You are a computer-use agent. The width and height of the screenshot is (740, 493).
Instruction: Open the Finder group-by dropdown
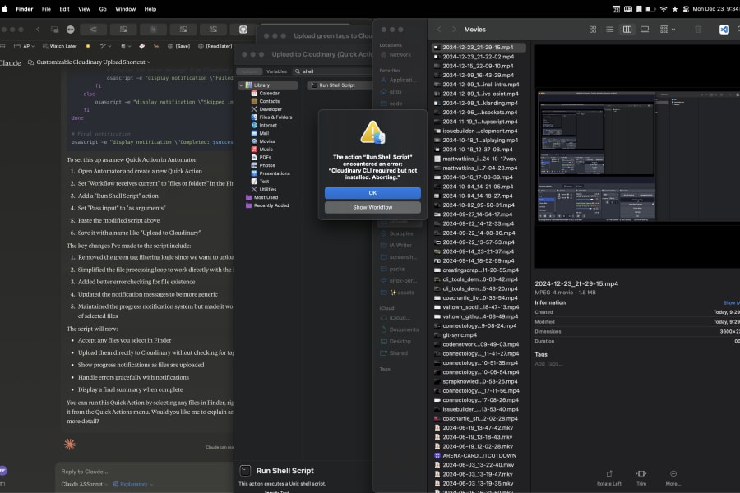[668, 30]
